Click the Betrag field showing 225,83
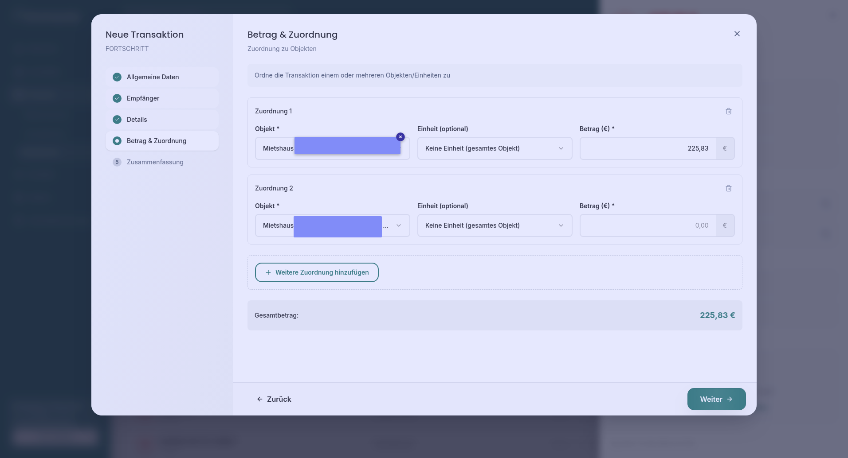The image size is (848, 458). point(648,148)
